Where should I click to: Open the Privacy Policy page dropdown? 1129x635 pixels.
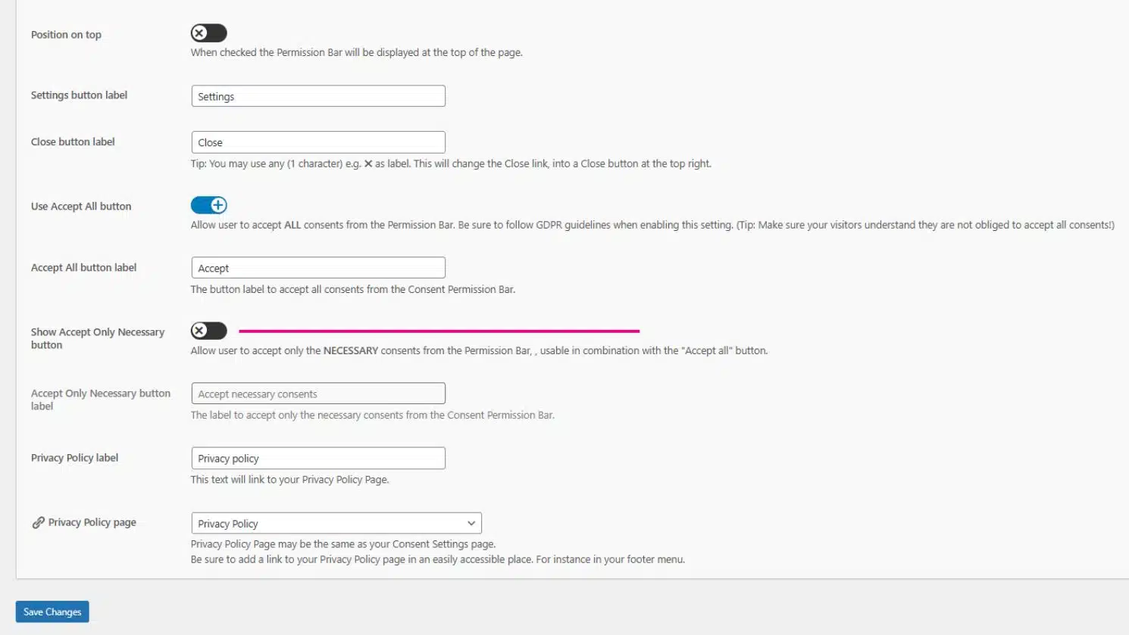pyautogui.click(x=336, y=524)
